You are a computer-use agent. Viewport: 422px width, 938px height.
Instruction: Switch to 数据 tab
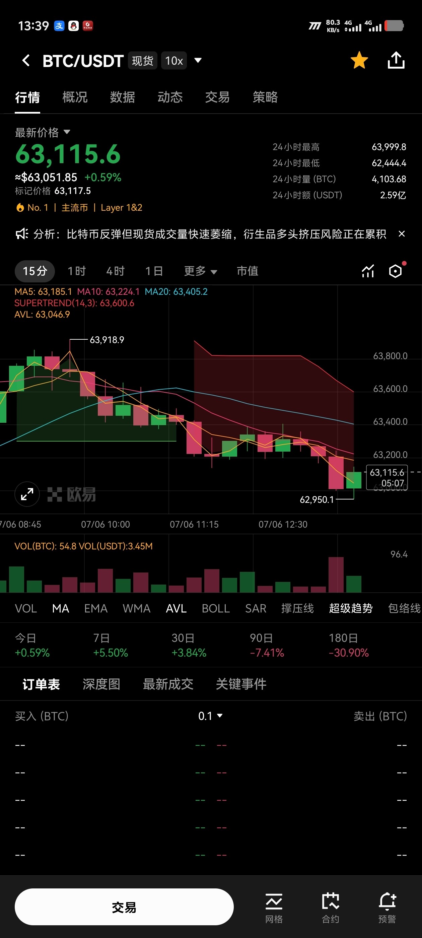click(122, 97)
